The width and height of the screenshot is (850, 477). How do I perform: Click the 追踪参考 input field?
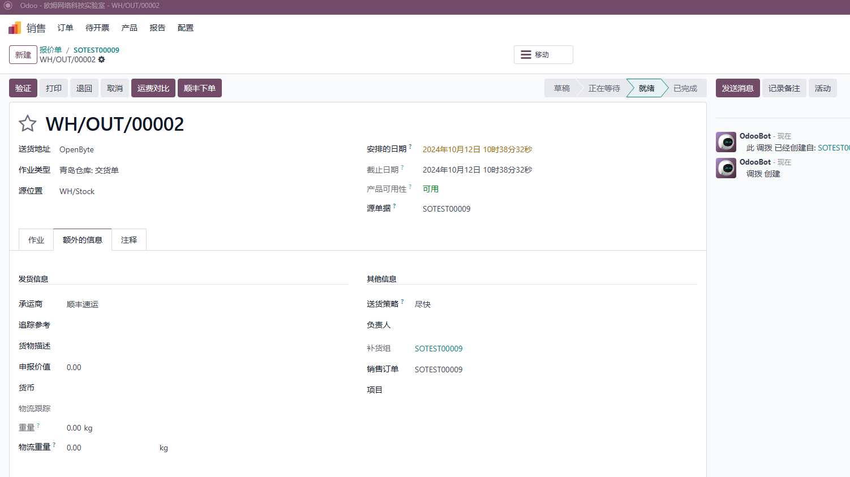click(x=207, y=325)
